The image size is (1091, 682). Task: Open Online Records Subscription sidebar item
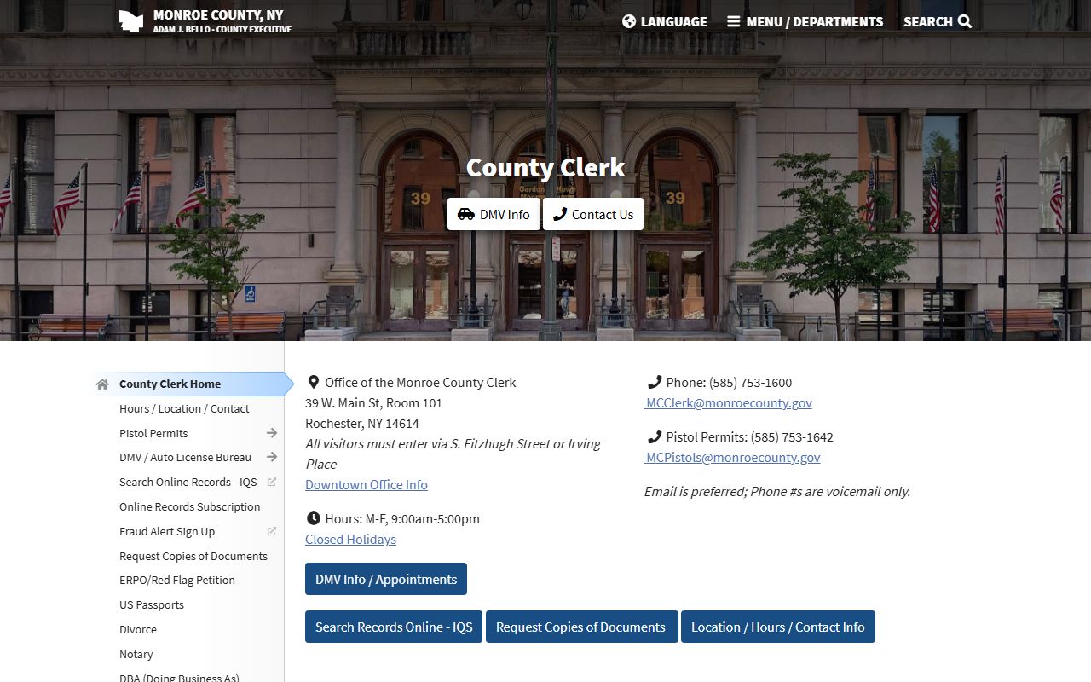click(189, 506)
